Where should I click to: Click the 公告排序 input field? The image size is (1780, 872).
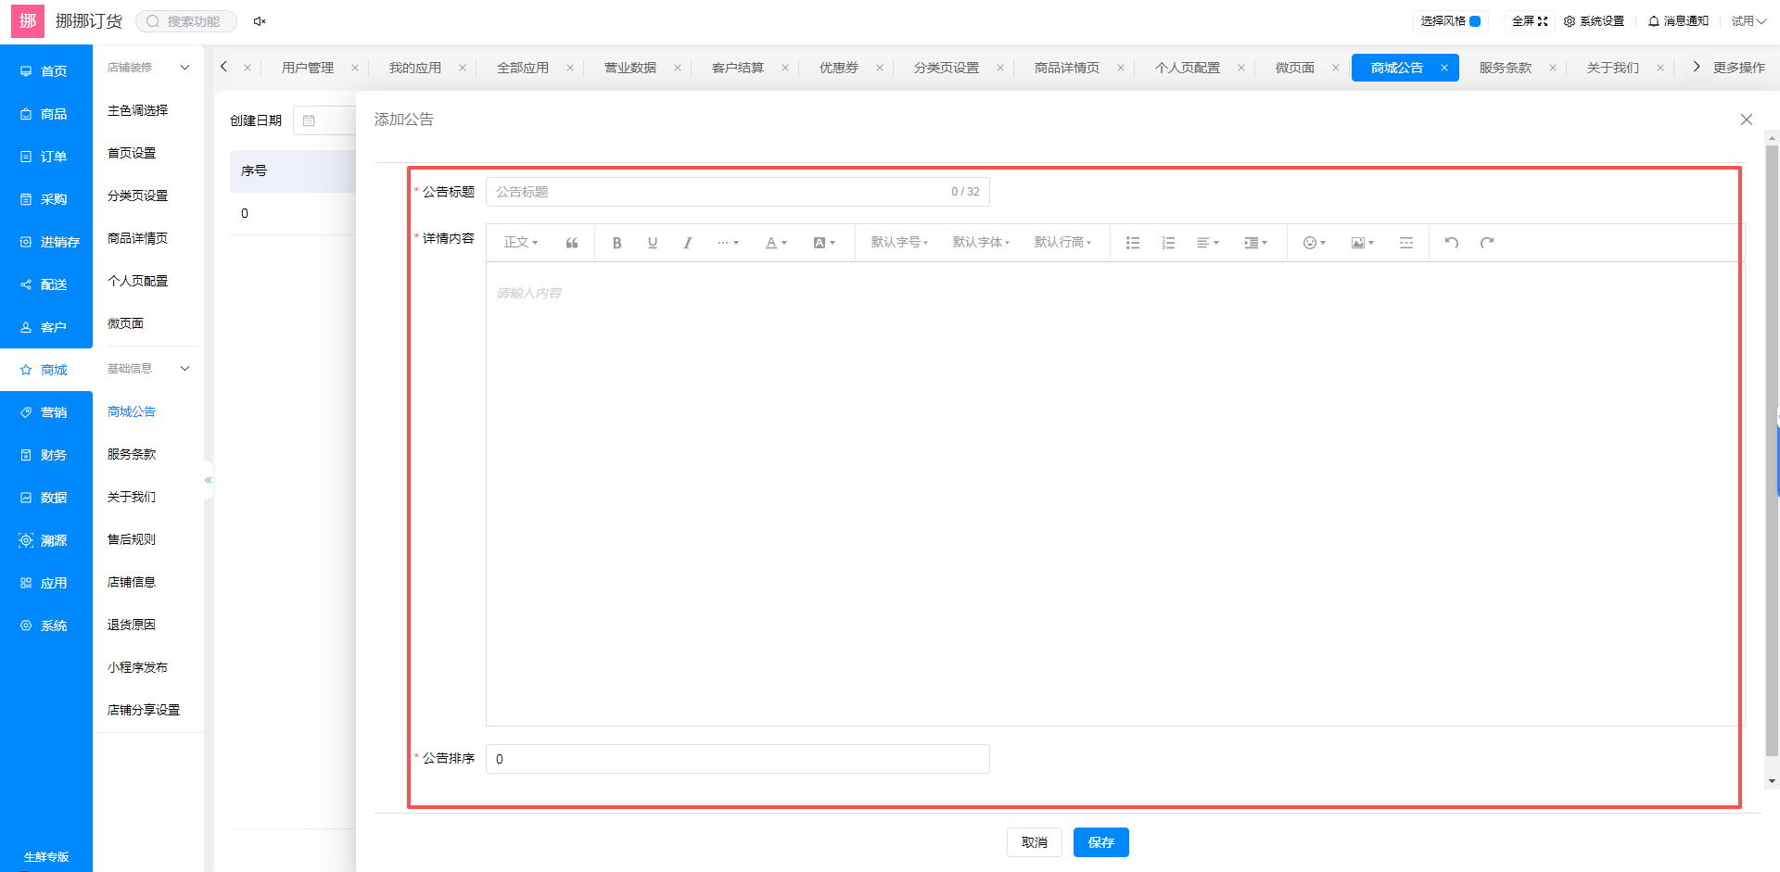(x=738, y=759)
